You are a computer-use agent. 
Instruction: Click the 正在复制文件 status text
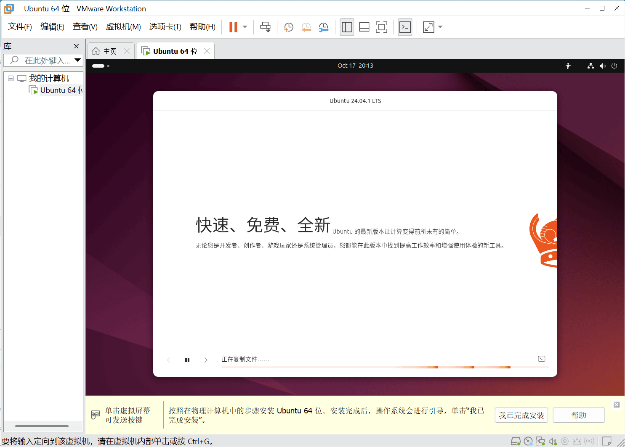click(245, 360)
